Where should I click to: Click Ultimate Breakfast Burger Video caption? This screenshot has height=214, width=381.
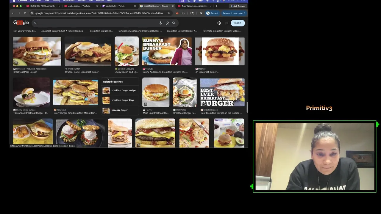222,31
